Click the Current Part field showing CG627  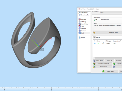pyautogui.click(x=111, y=12)
